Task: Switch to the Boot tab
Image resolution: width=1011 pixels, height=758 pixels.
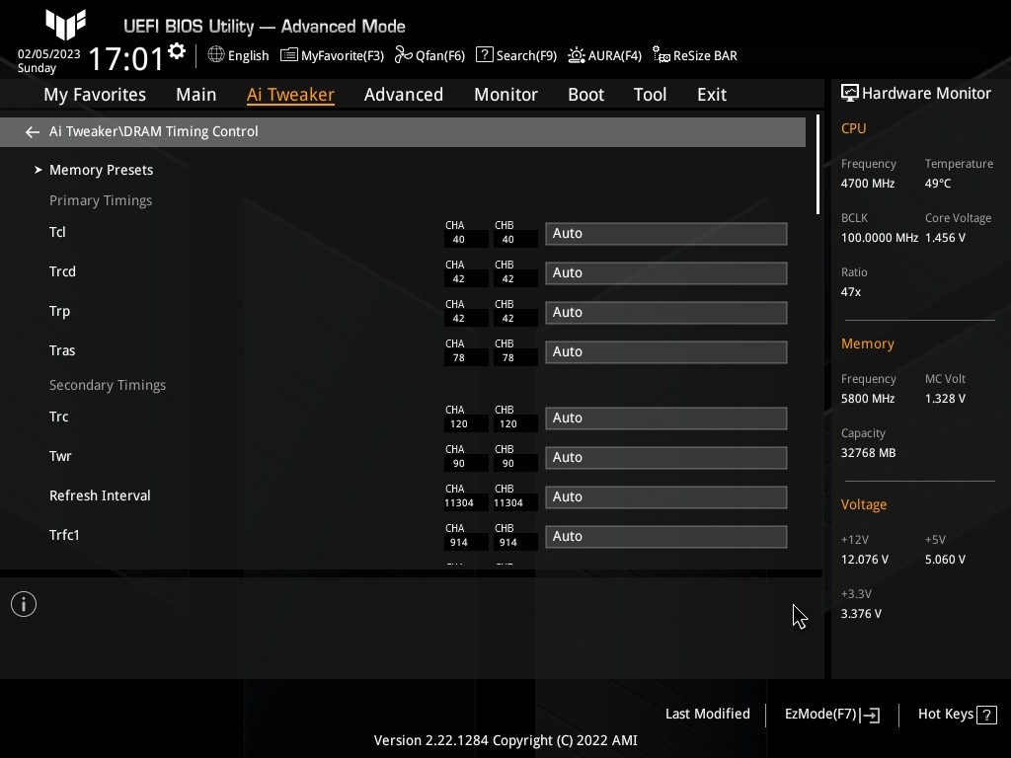Action: (x=585, y=95)
